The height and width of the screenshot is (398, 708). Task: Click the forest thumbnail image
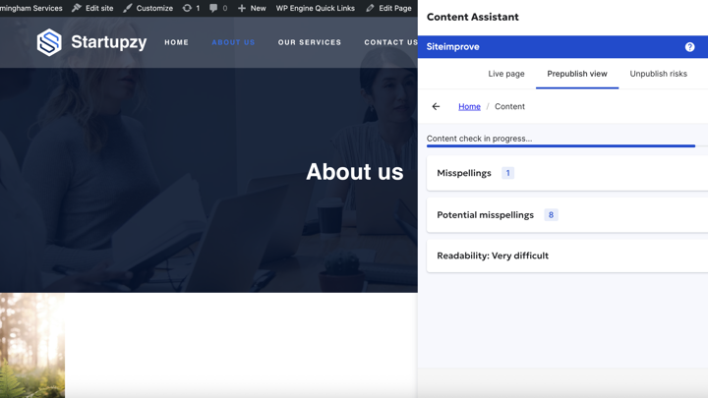coord(32,344)
